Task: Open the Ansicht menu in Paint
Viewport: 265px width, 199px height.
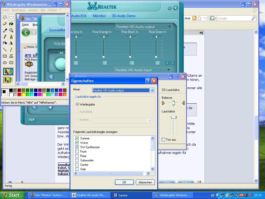Action: (x=33, y=10)
